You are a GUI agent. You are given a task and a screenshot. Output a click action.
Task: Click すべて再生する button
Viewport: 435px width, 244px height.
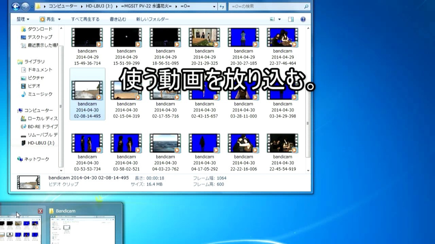[85, 19]
